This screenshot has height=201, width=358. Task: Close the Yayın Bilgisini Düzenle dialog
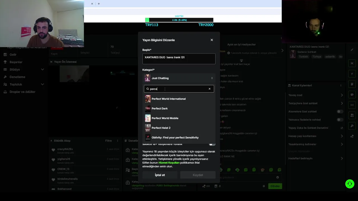212,40
